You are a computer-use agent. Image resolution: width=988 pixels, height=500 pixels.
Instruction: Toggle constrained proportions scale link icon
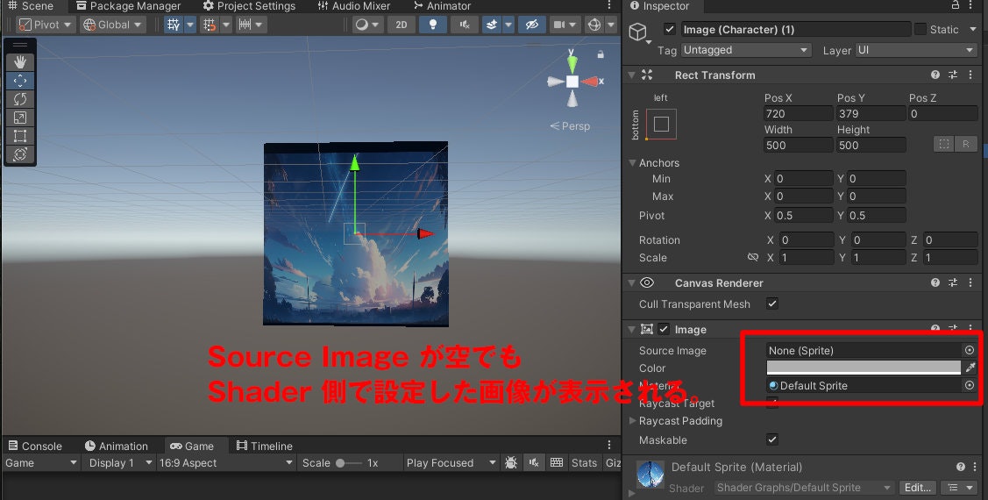(x=752, y=257)
